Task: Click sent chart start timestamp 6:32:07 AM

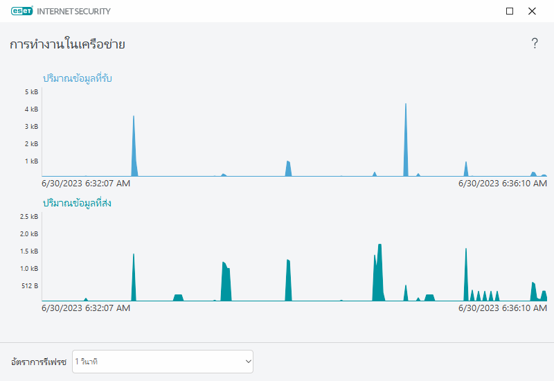Action: [86, 308]
